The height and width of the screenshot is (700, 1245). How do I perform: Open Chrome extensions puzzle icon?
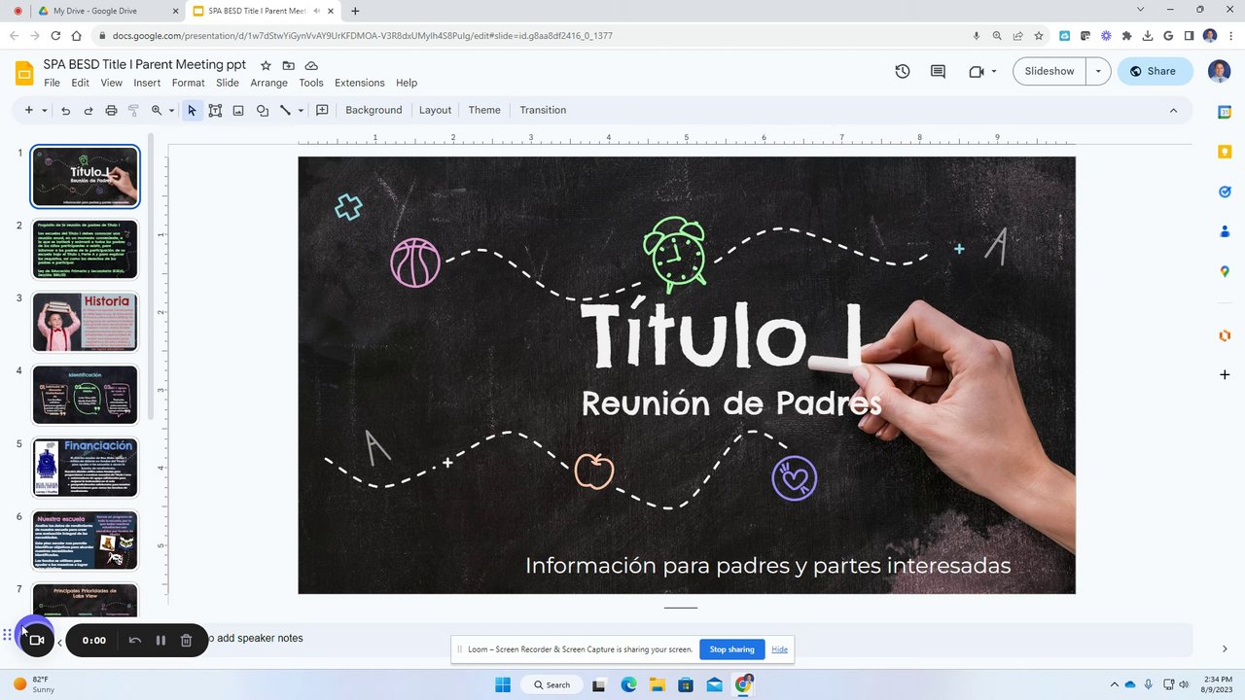(1126, 36)
